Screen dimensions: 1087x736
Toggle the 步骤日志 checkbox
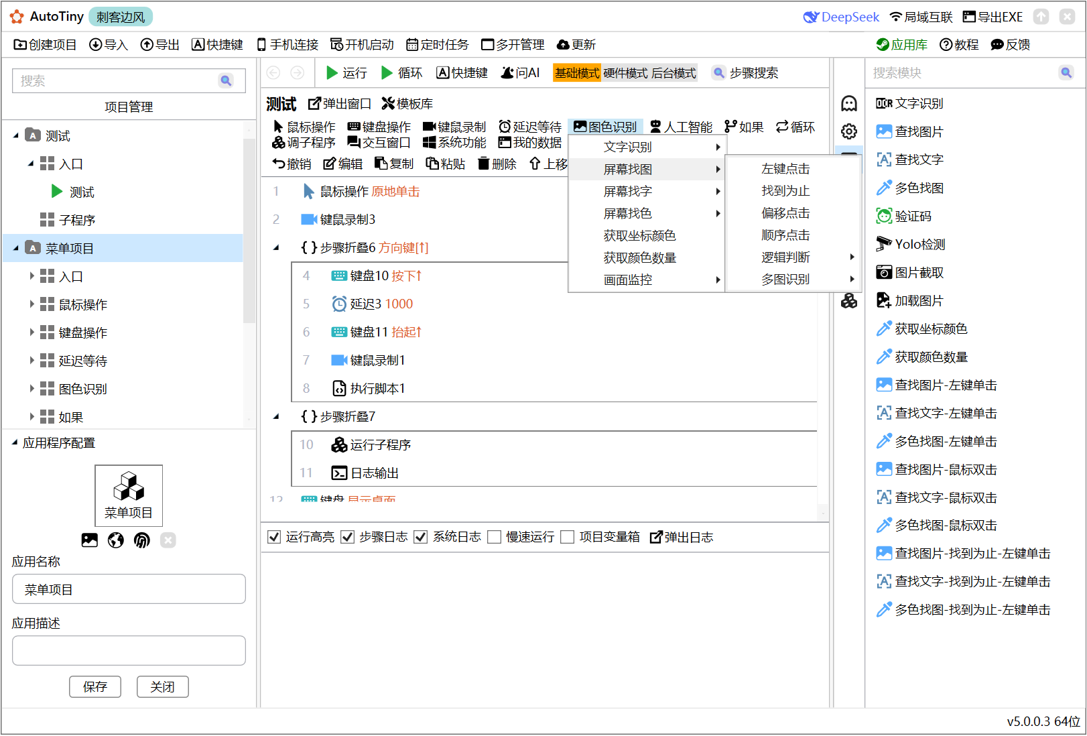coord(347,537)
